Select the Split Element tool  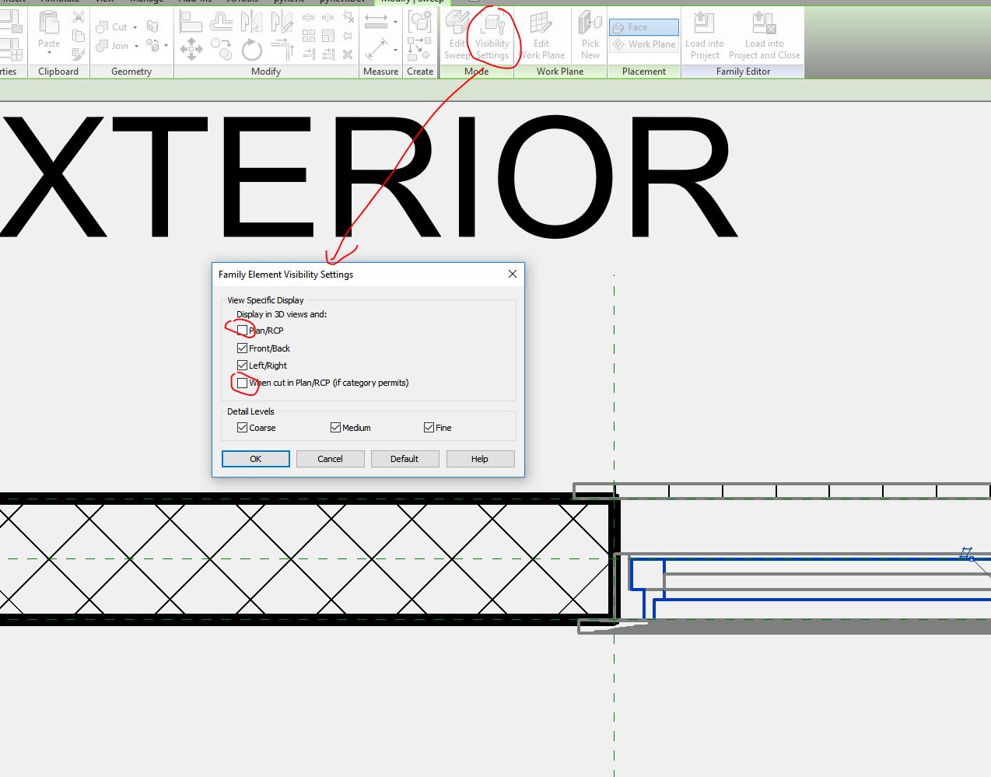coord(308,17)
